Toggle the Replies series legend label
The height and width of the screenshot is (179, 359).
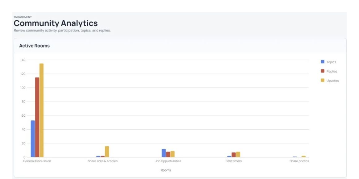332,72
